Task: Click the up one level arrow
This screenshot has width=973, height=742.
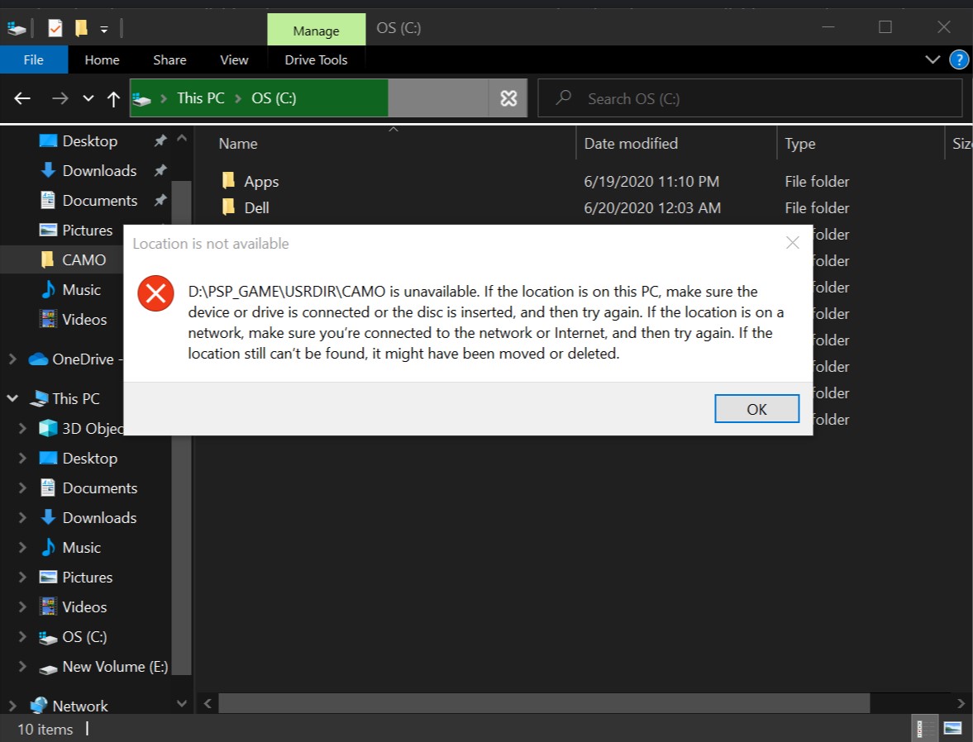Action: tap(114, 99)
